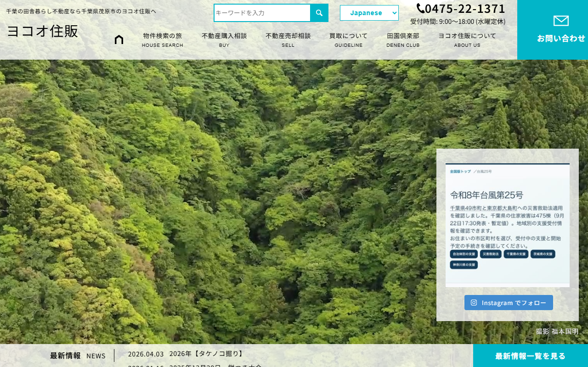Click the 最新情報 NEWS heading

pos(78,356)
